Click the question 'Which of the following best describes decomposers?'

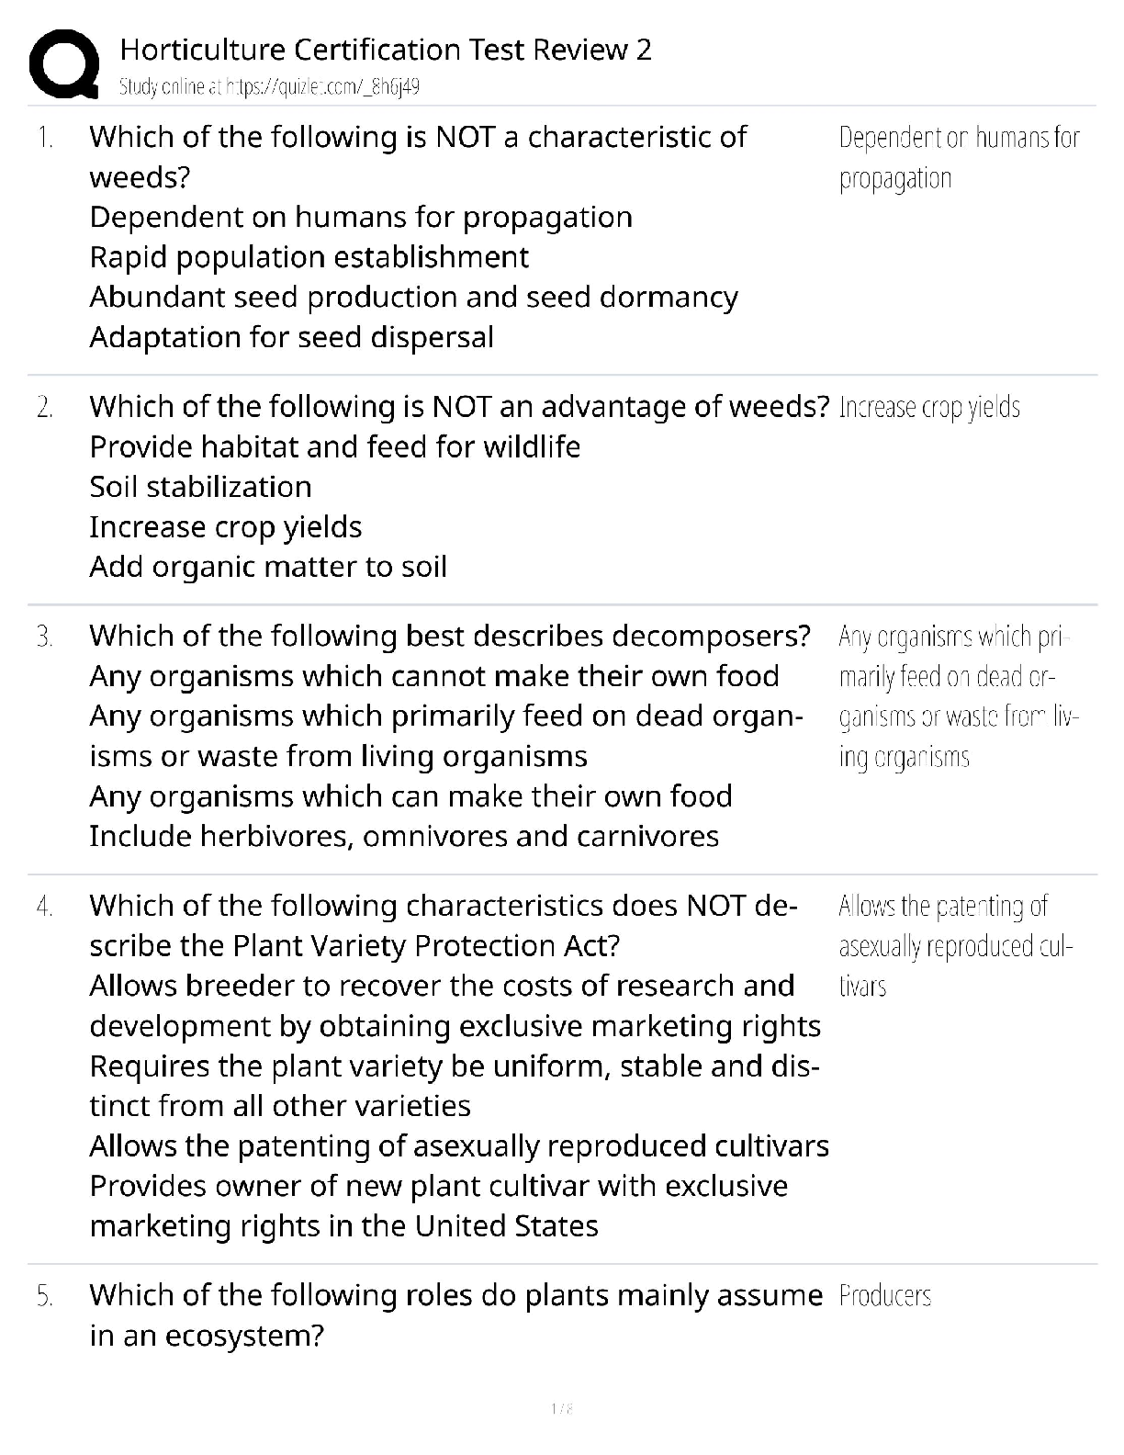coord(450,637)
